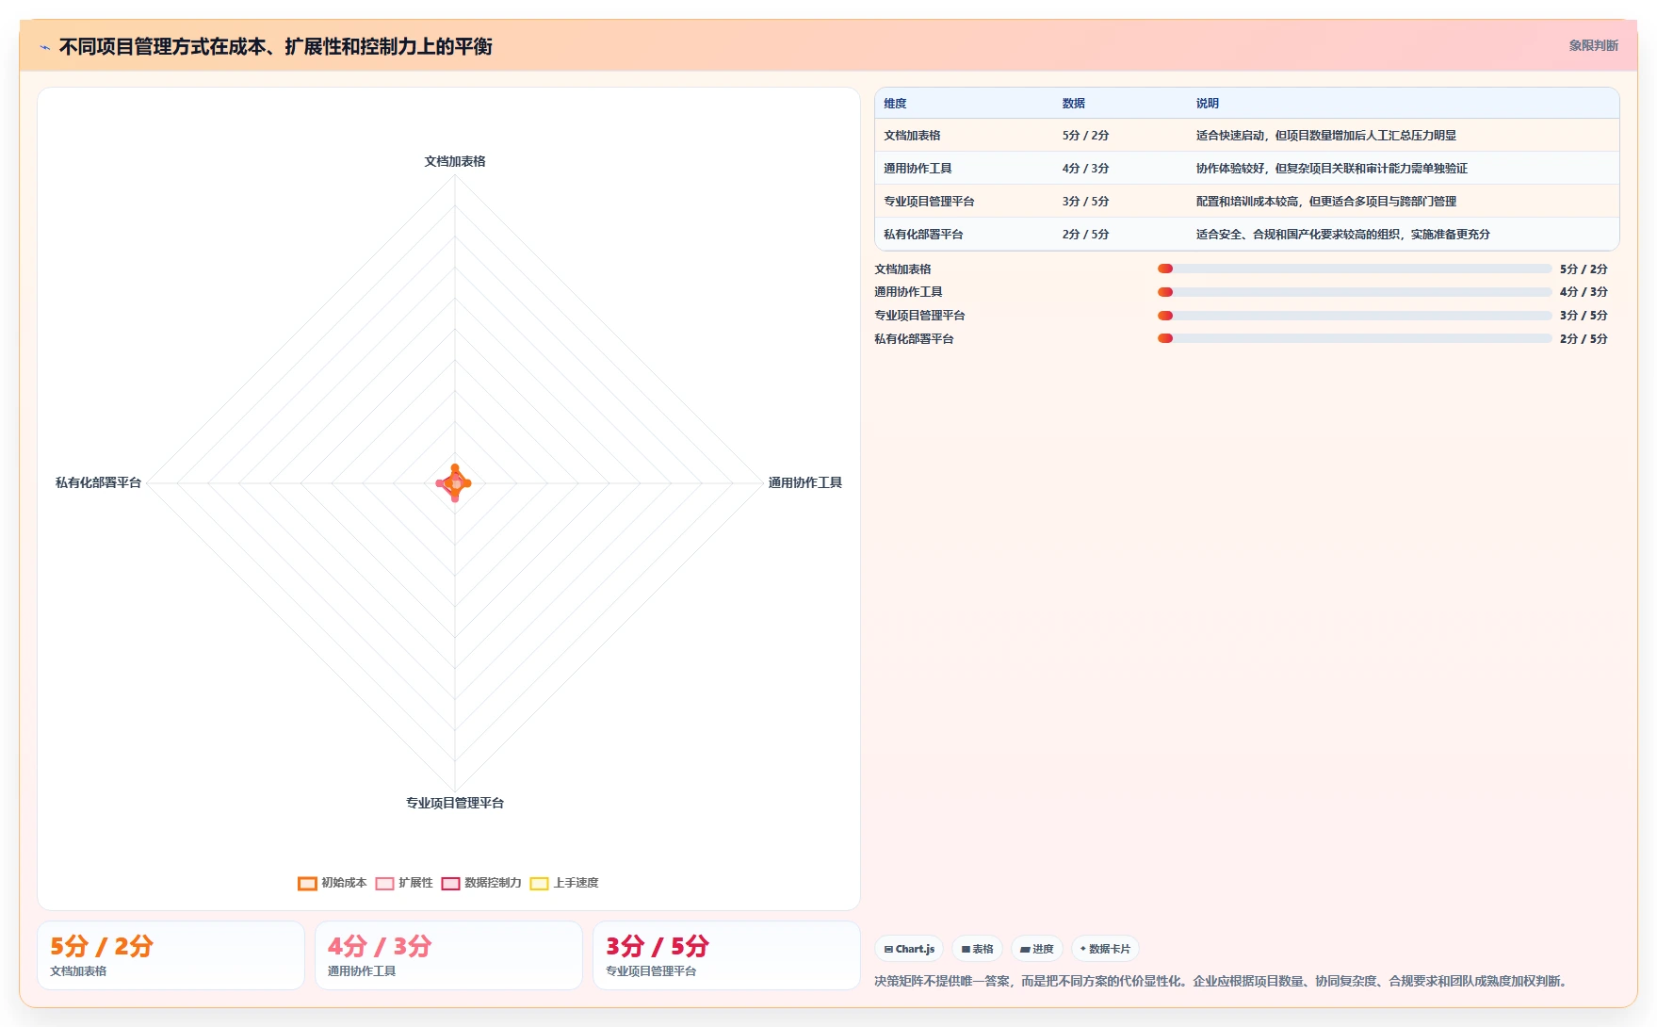Image resolution: width=1657 pixels, height=1027 pixels.
Task: Click the 专业项目管理平台 progress bar
Action: (1355, 316)
